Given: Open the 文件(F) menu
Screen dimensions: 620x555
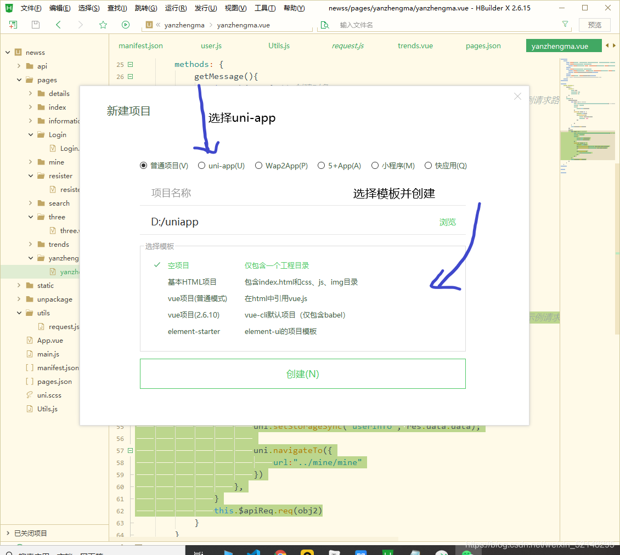Looking at the screenshot, I should (x=31, y=8).
